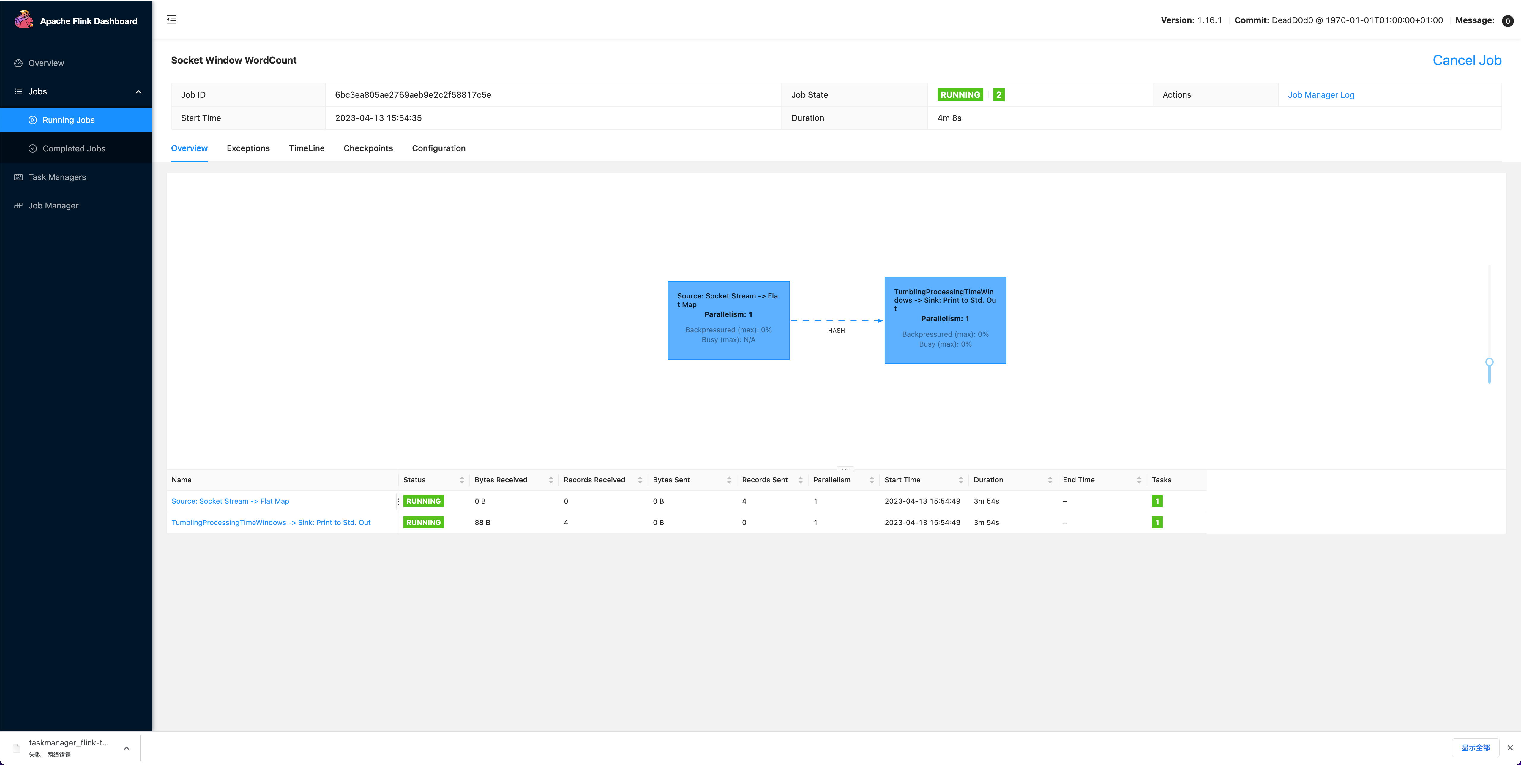Collapse the Jobs menu chevron
This screenshot has height=765, width=1521.
[x=139, y=91]
